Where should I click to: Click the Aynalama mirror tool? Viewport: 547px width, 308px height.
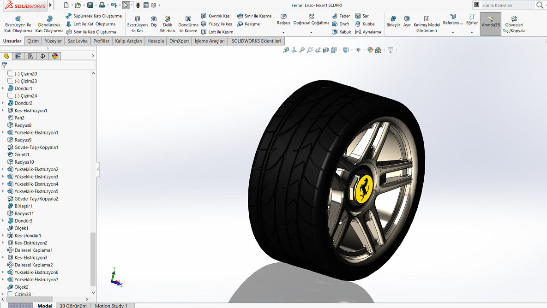(368, 32)
